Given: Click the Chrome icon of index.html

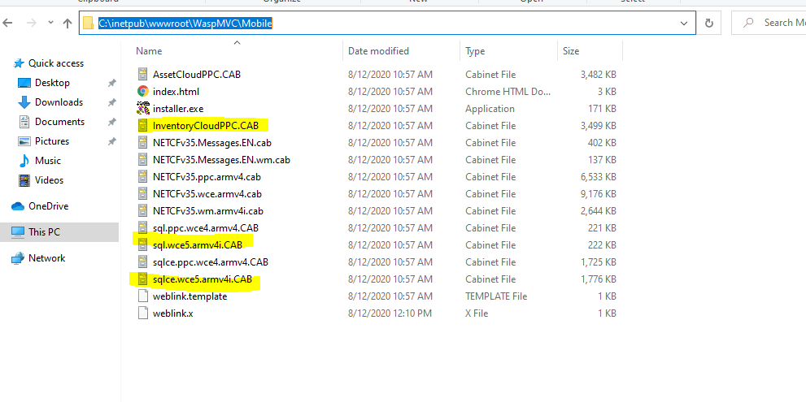Looking at the screenshot, I should [x=143, y=92].
